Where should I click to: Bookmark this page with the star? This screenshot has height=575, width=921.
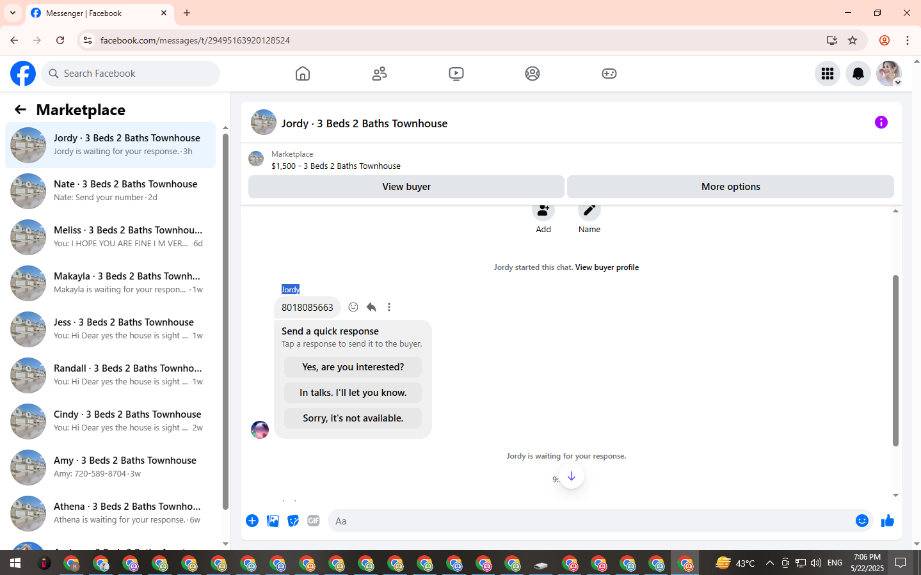point(853,40)
